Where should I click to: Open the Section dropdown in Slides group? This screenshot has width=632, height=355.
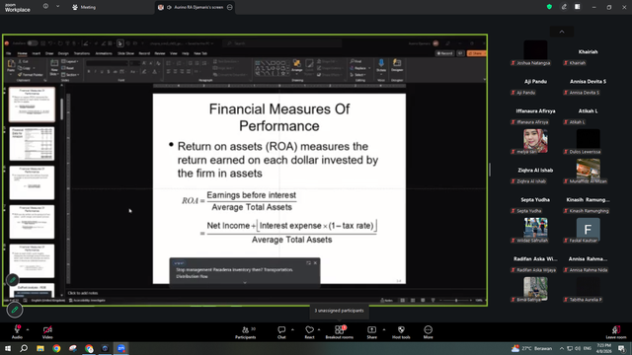pyautogui.click(x=70, y=75)
